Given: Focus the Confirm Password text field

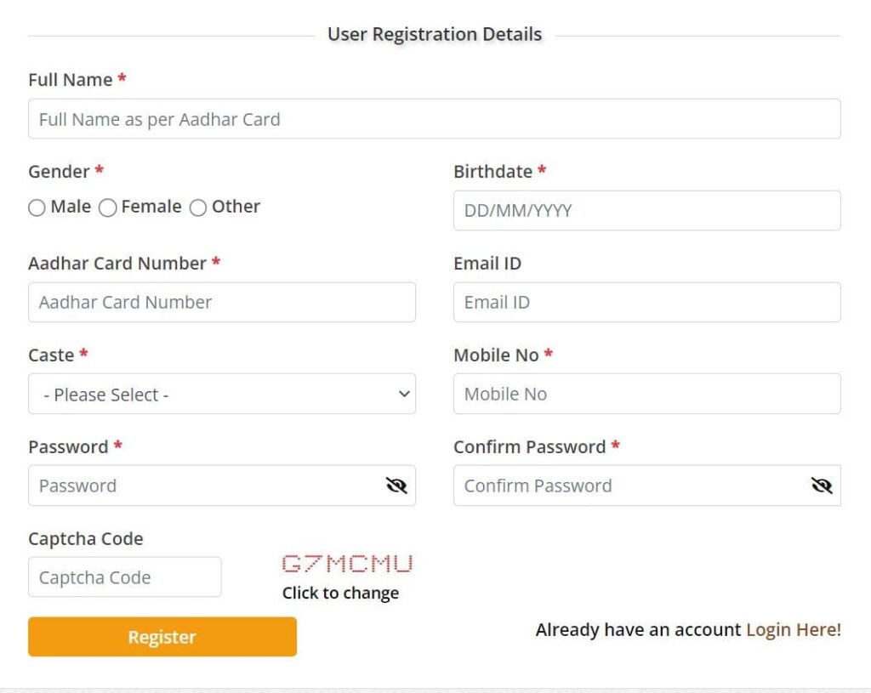Looking at the screenshot, I should click(629, 486).
